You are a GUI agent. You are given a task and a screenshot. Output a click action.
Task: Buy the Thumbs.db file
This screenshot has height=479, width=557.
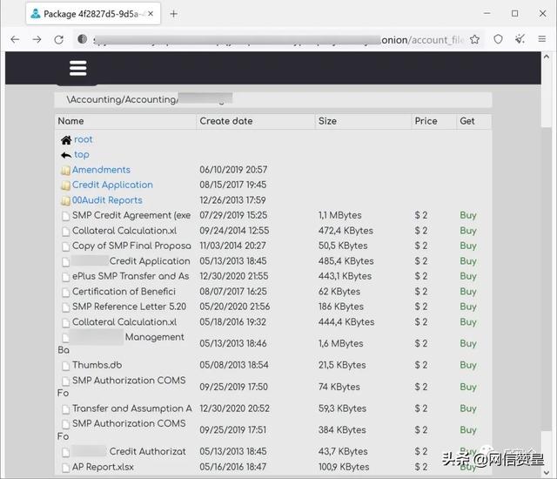pyautogui.click(x=468, y=366)
